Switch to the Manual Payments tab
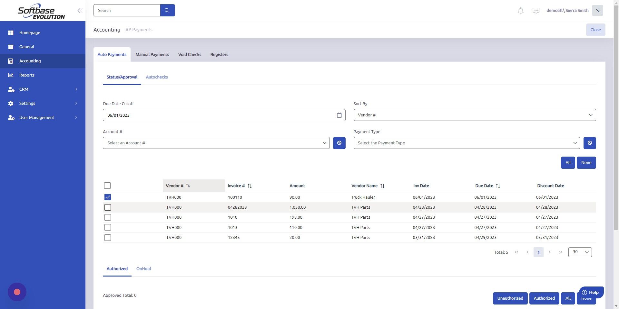Screen dimensions: 619x309 pyautogui.click(x=152, y=54)
